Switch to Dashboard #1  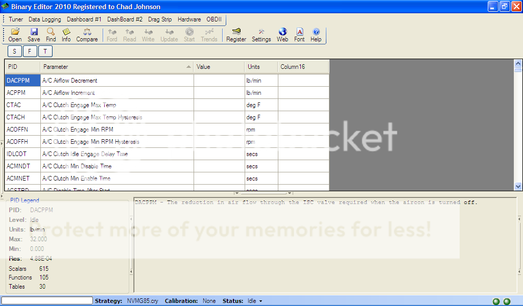(84, 19)
